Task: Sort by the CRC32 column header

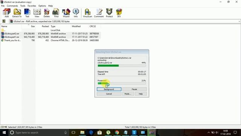Action: click(95, 26)
